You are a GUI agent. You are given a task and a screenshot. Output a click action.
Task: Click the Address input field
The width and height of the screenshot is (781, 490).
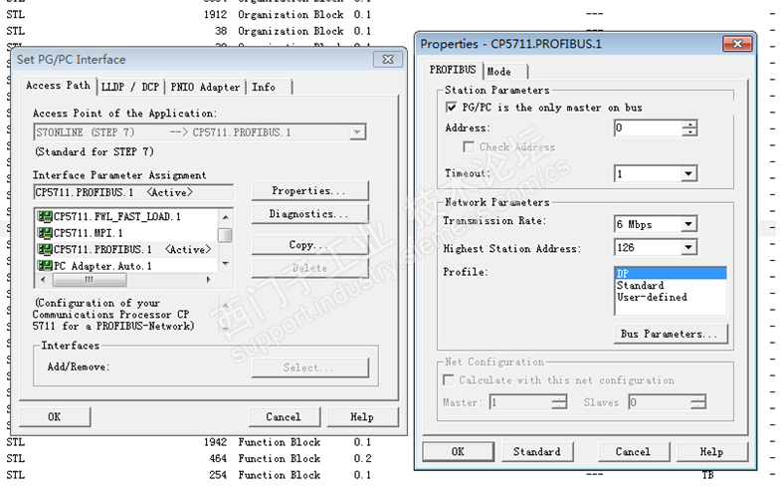(x=648, y=128)
